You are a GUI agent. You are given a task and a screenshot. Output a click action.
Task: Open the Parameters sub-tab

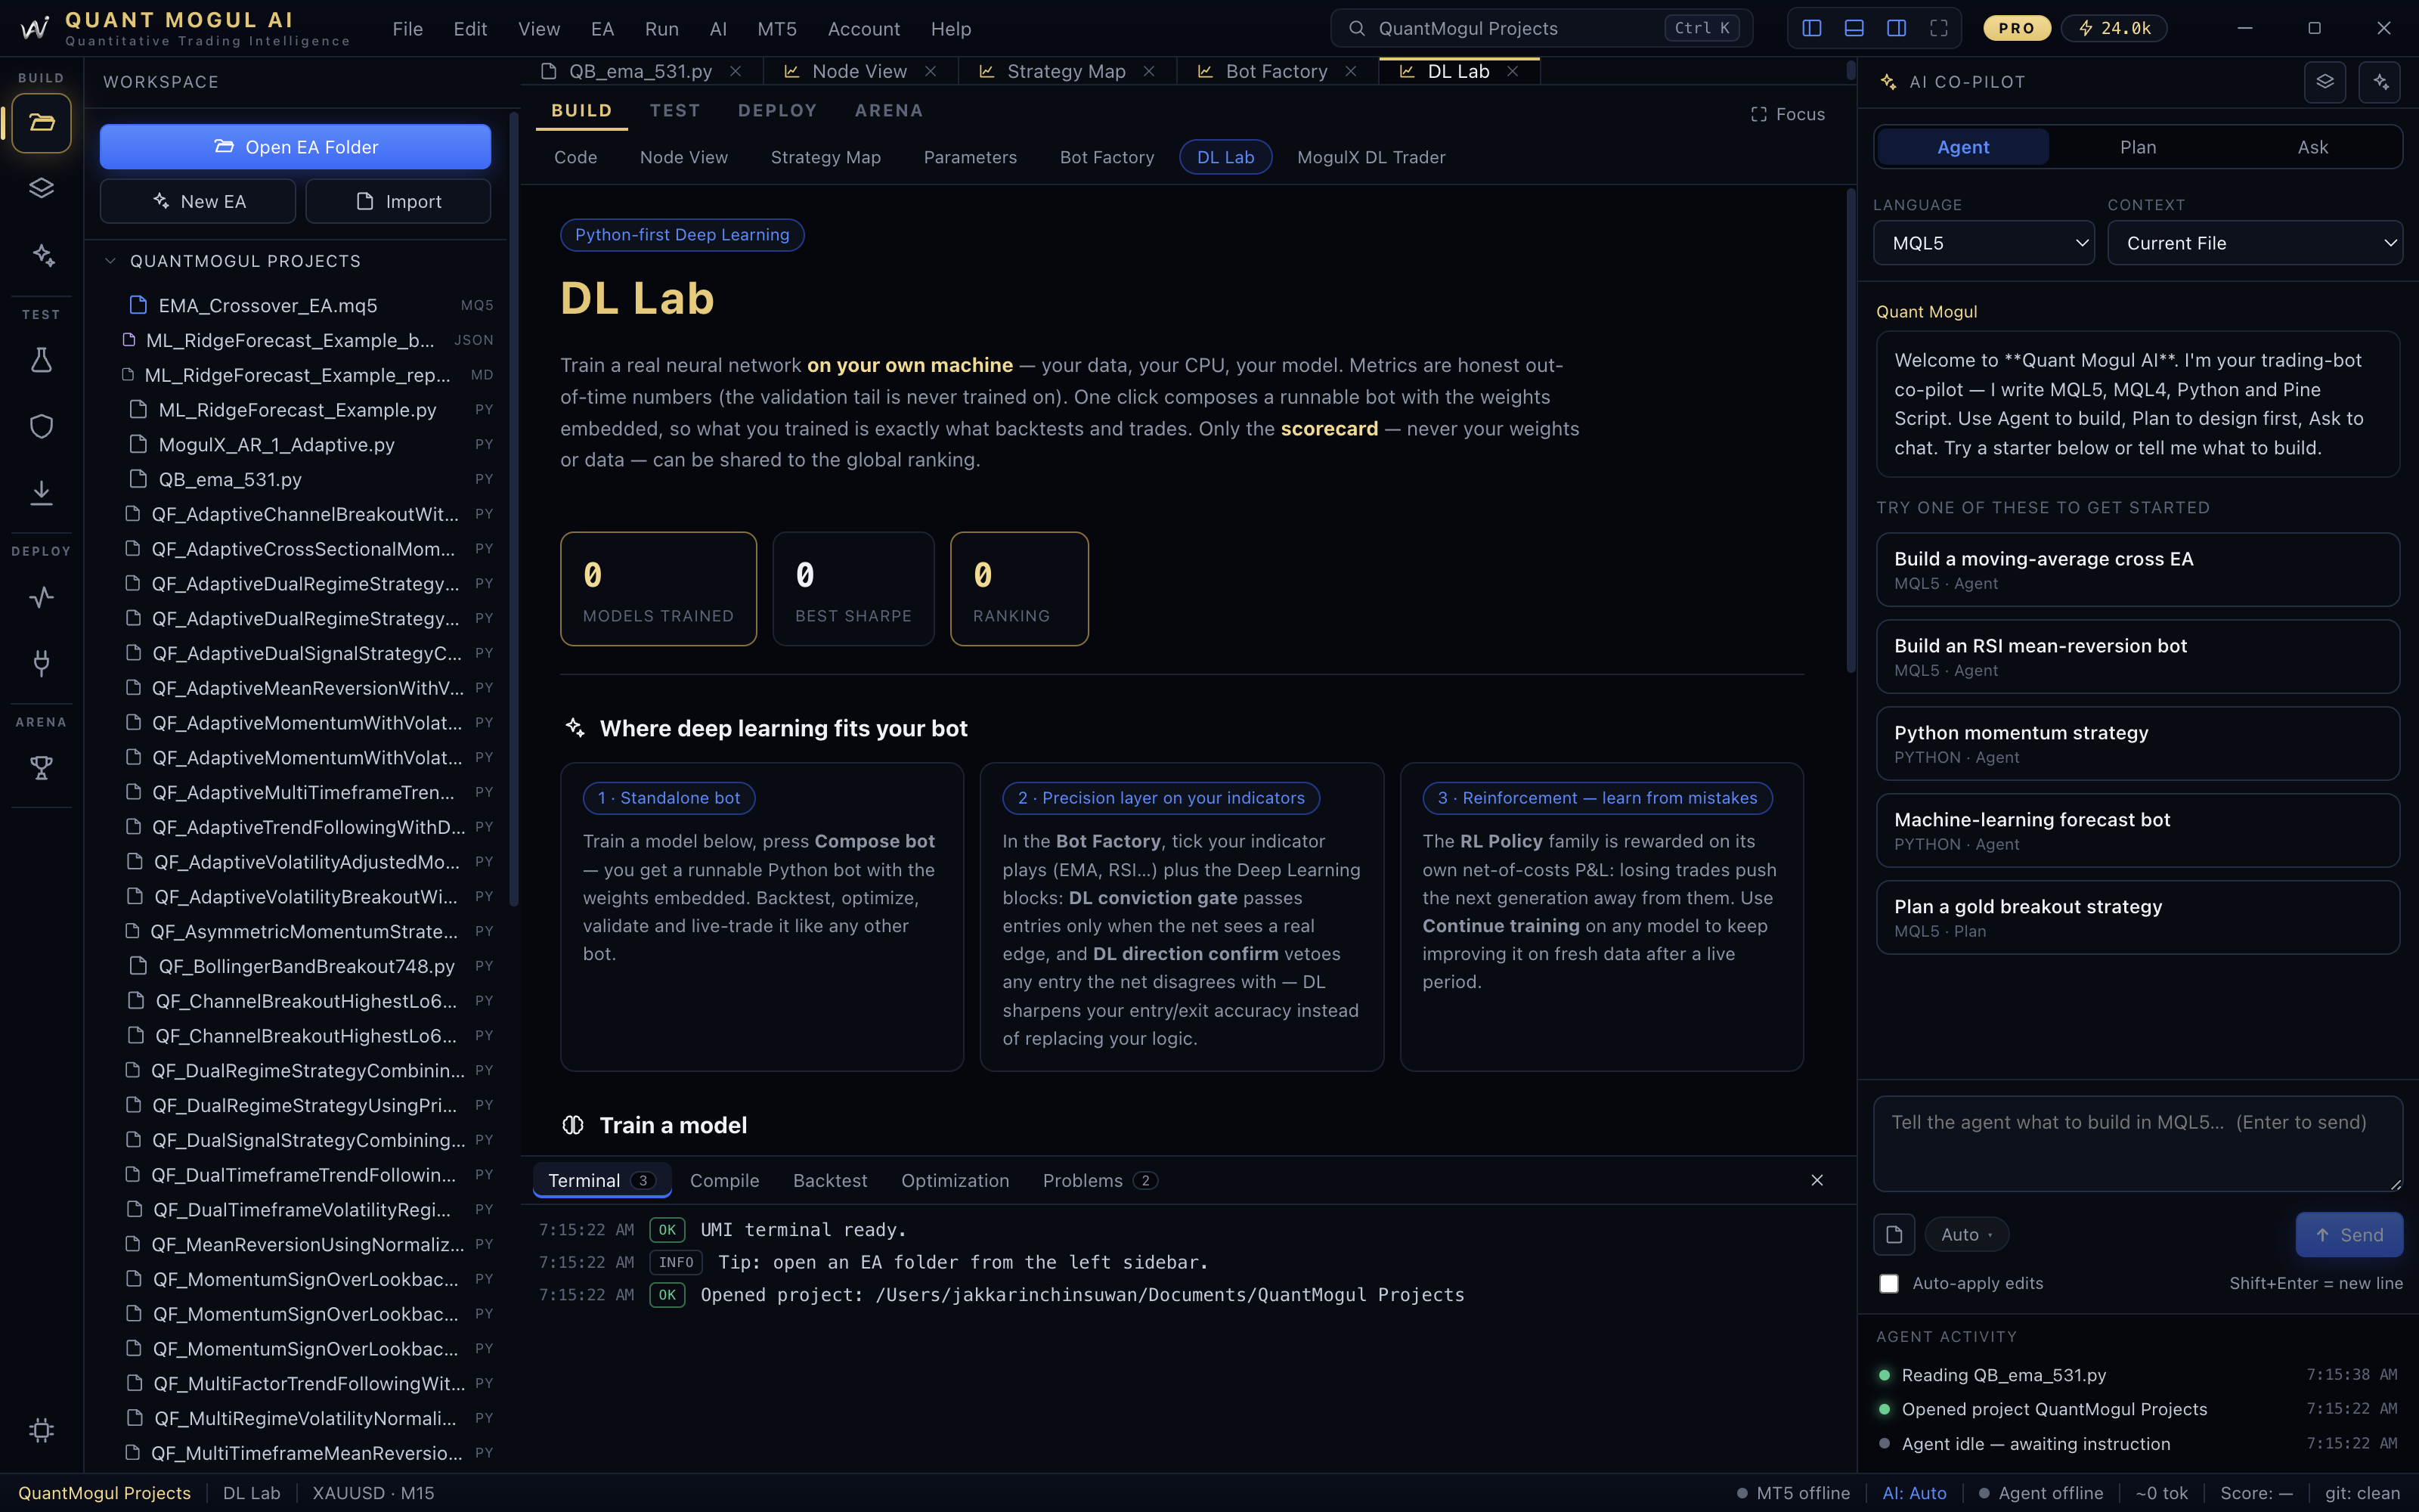click(970, 157)
